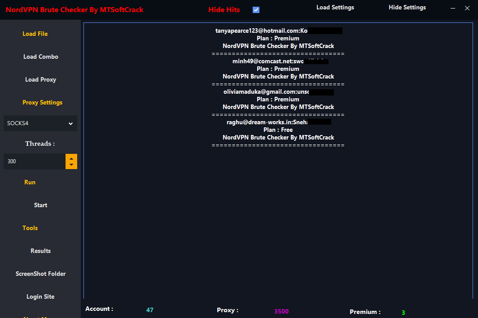Screen dimensions: 478x318
Task: Click the Start button
Action: (40, 205)
